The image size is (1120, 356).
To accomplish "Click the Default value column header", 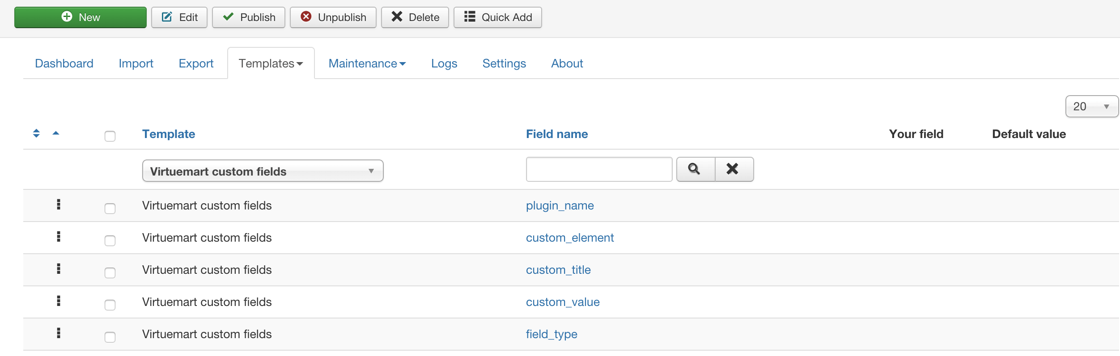I will tap(1029, 134).
